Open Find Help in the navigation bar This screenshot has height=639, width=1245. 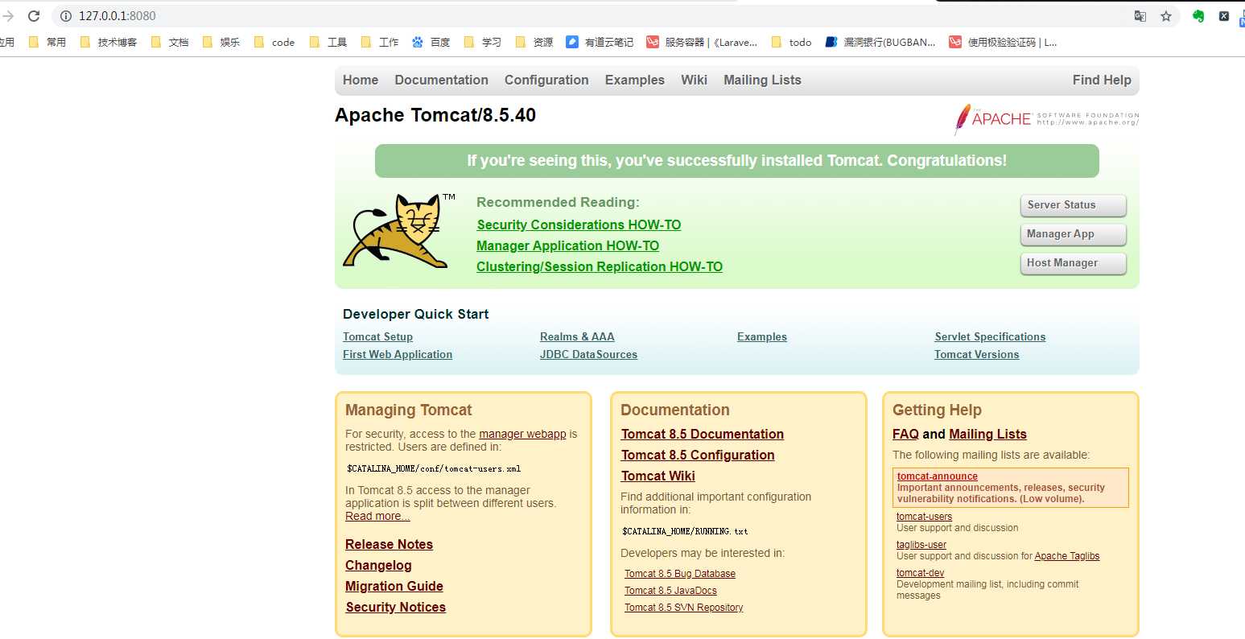coord(1102,80)
